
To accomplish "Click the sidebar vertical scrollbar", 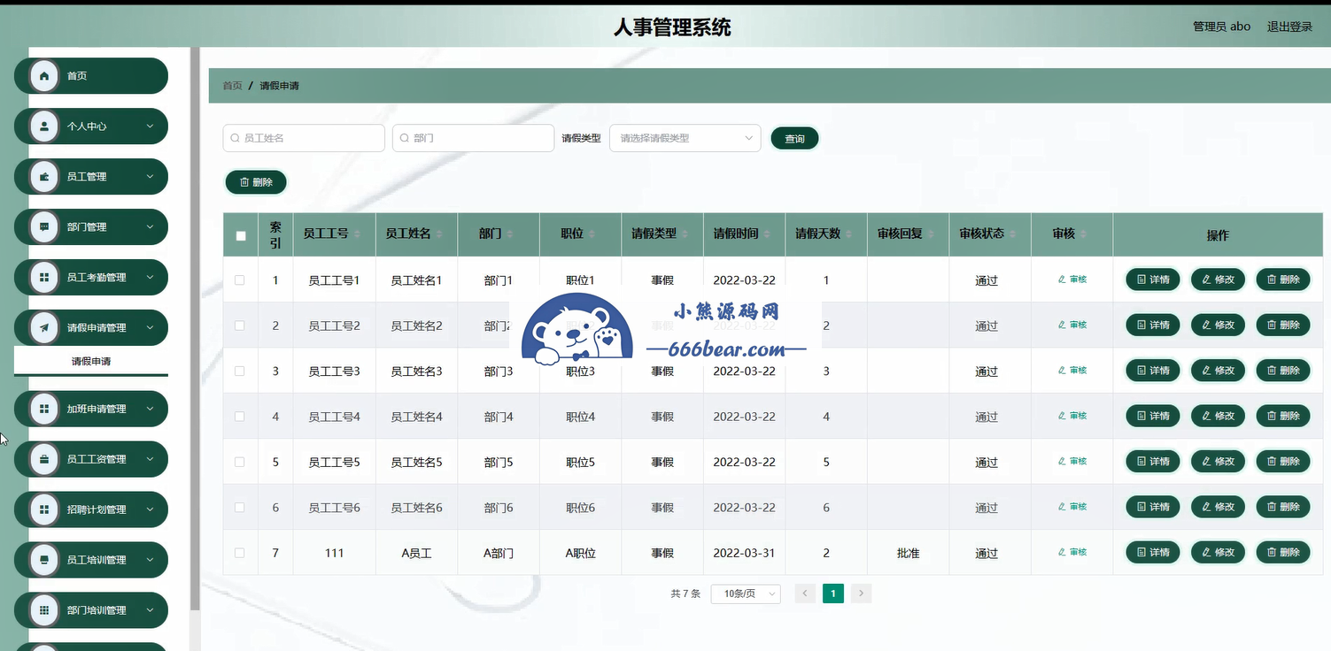I will point(195,327).
